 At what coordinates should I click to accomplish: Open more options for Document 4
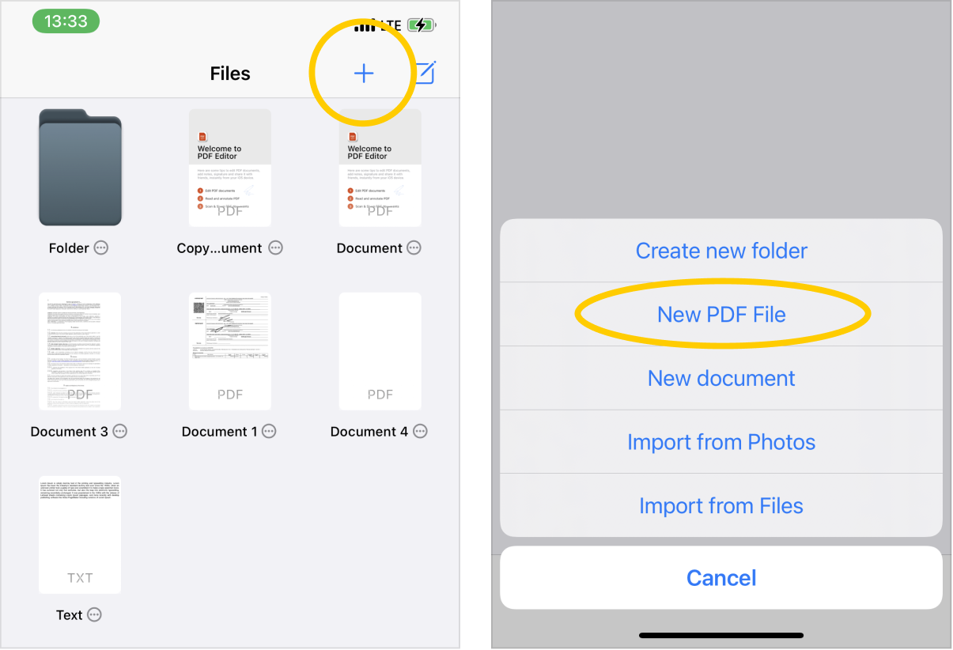tap(420, 431)
